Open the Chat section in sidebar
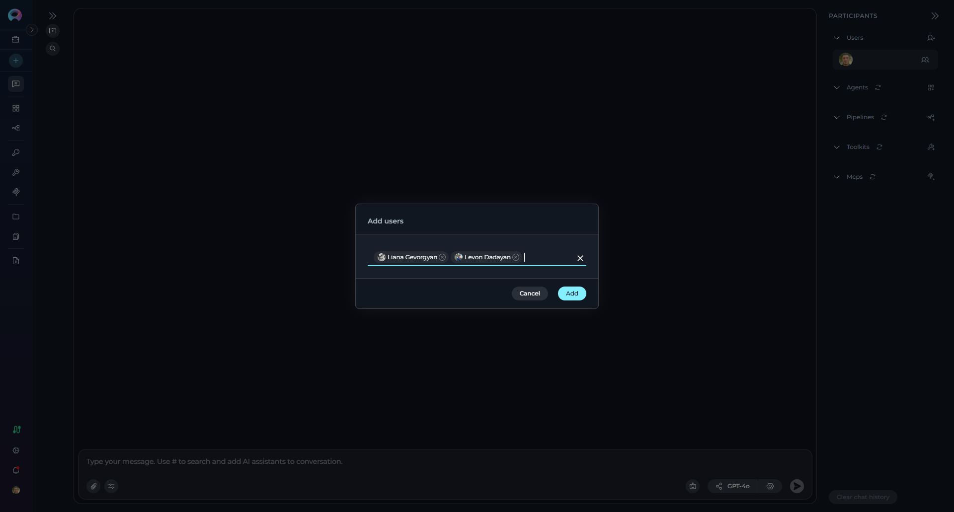Screen dimensions: 954x512 click(16, 84)
